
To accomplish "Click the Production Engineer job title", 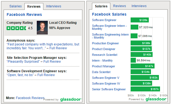I will coord(105,43).
